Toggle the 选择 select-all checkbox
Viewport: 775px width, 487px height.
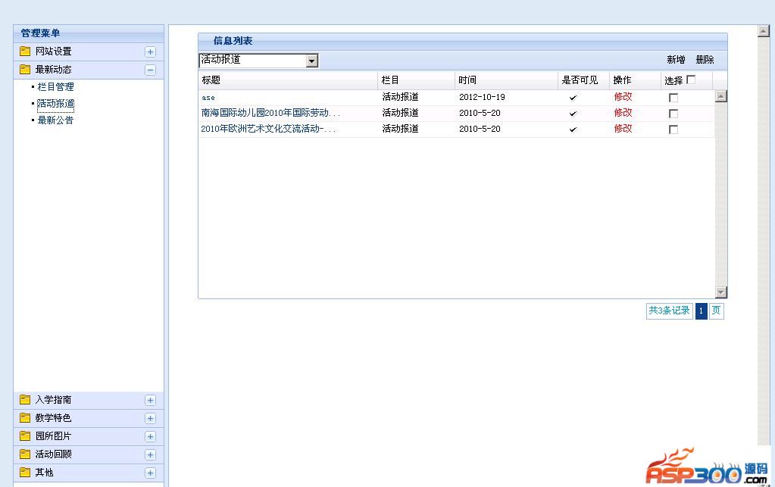[x=691, y=80]
